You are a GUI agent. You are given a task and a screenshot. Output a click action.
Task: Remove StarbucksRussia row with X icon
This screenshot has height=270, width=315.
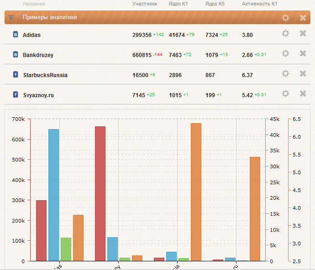point(303,73)
